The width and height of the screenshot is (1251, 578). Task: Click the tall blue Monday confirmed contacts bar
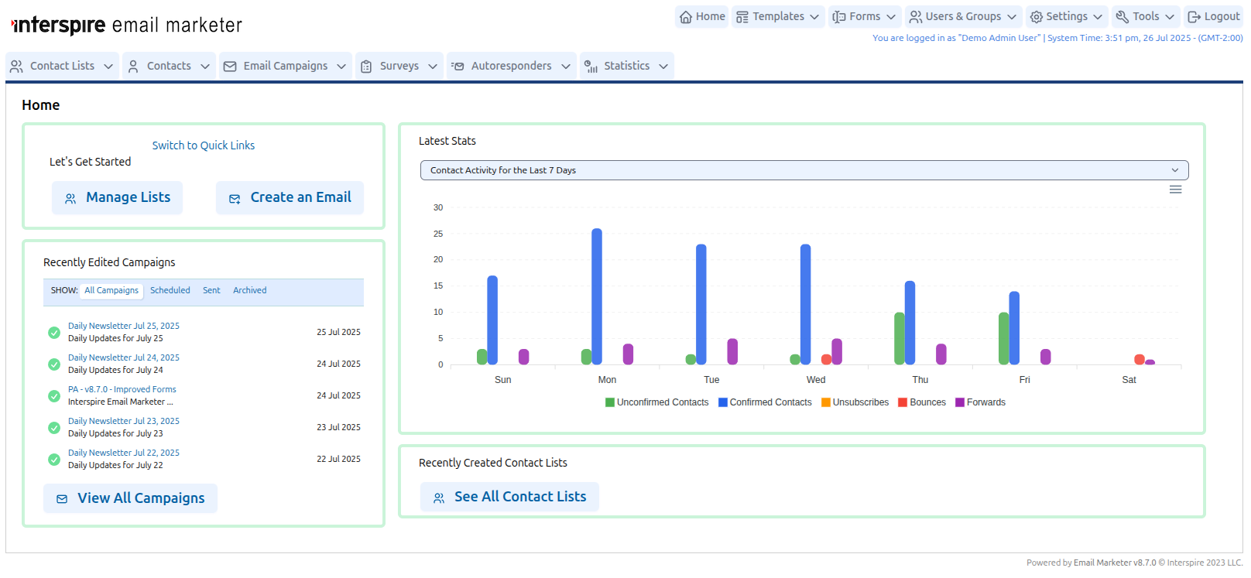click(x=597, y=296)
